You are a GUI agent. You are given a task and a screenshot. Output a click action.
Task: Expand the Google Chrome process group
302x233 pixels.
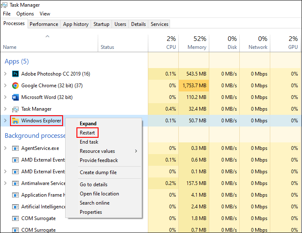click(5, 86)
